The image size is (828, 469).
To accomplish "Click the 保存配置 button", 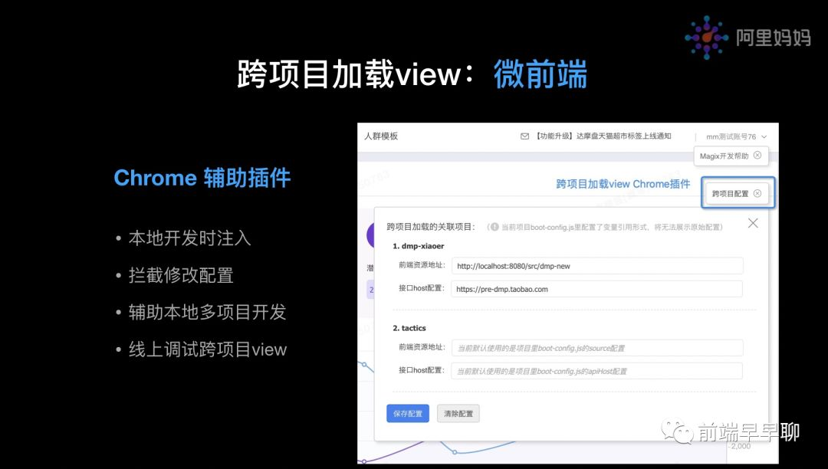I will (408, 414).
